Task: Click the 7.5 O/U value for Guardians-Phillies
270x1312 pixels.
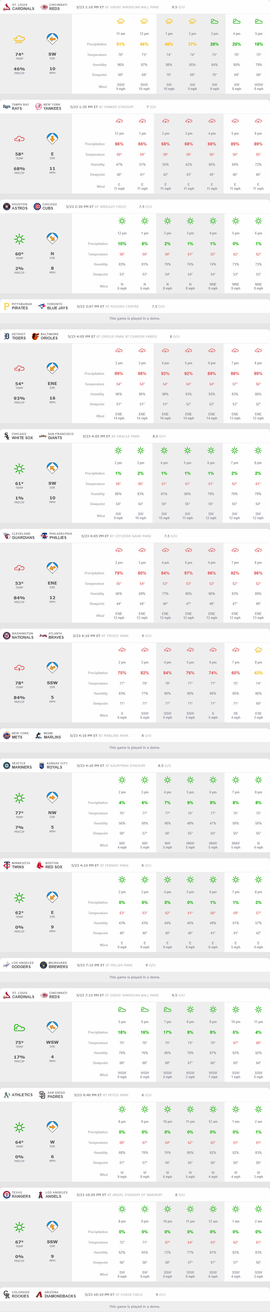Action: 170,536
